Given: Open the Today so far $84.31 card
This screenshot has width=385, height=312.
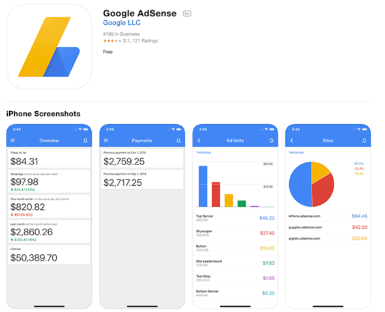Looking at the screenshot, I should click(49, 158).
